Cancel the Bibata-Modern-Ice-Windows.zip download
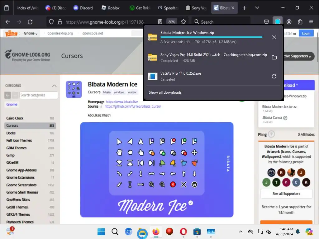The image size is (319, 239). [x=274, y=37]
